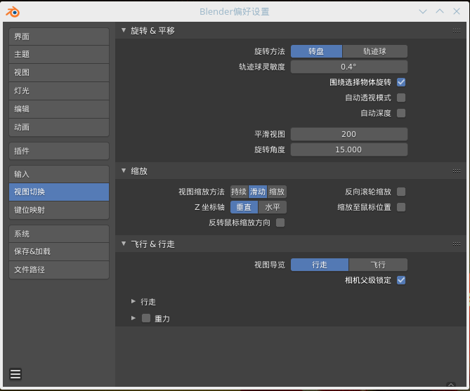470x391 pixels.
Task: Enable 反转鼠标缩放方向 checkbox
Action: coord(280,223)
